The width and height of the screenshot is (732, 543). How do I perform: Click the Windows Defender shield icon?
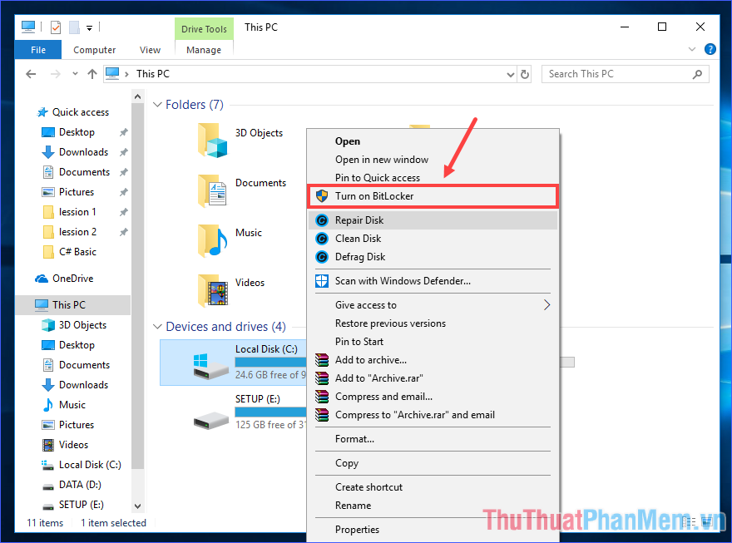coord(322,281)
